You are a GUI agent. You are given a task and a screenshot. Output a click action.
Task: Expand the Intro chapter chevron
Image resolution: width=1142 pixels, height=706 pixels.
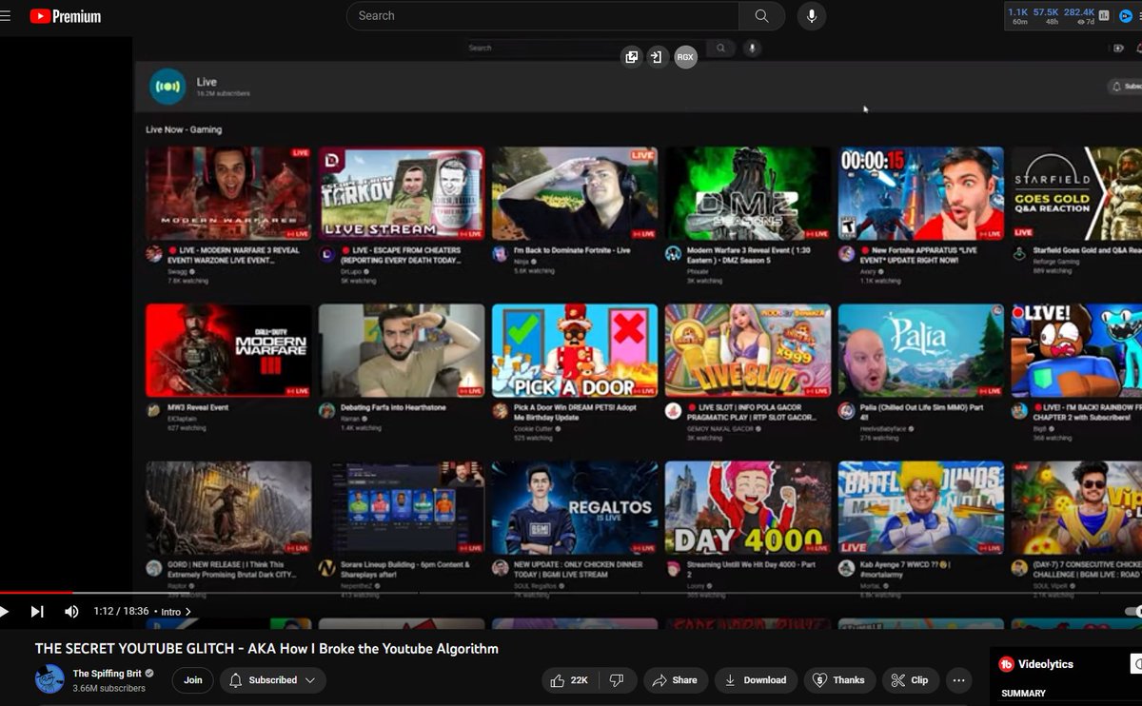coord(187,612)
